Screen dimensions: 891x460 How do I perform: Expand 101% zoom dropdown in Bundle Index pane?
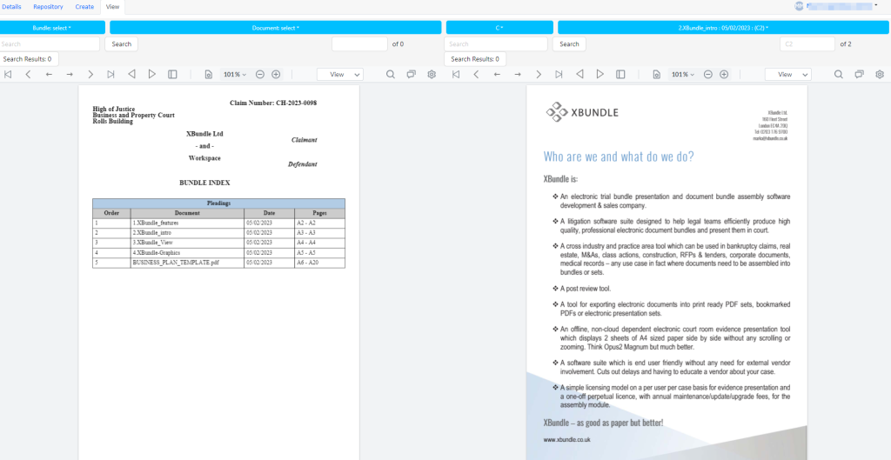(235, 75)
